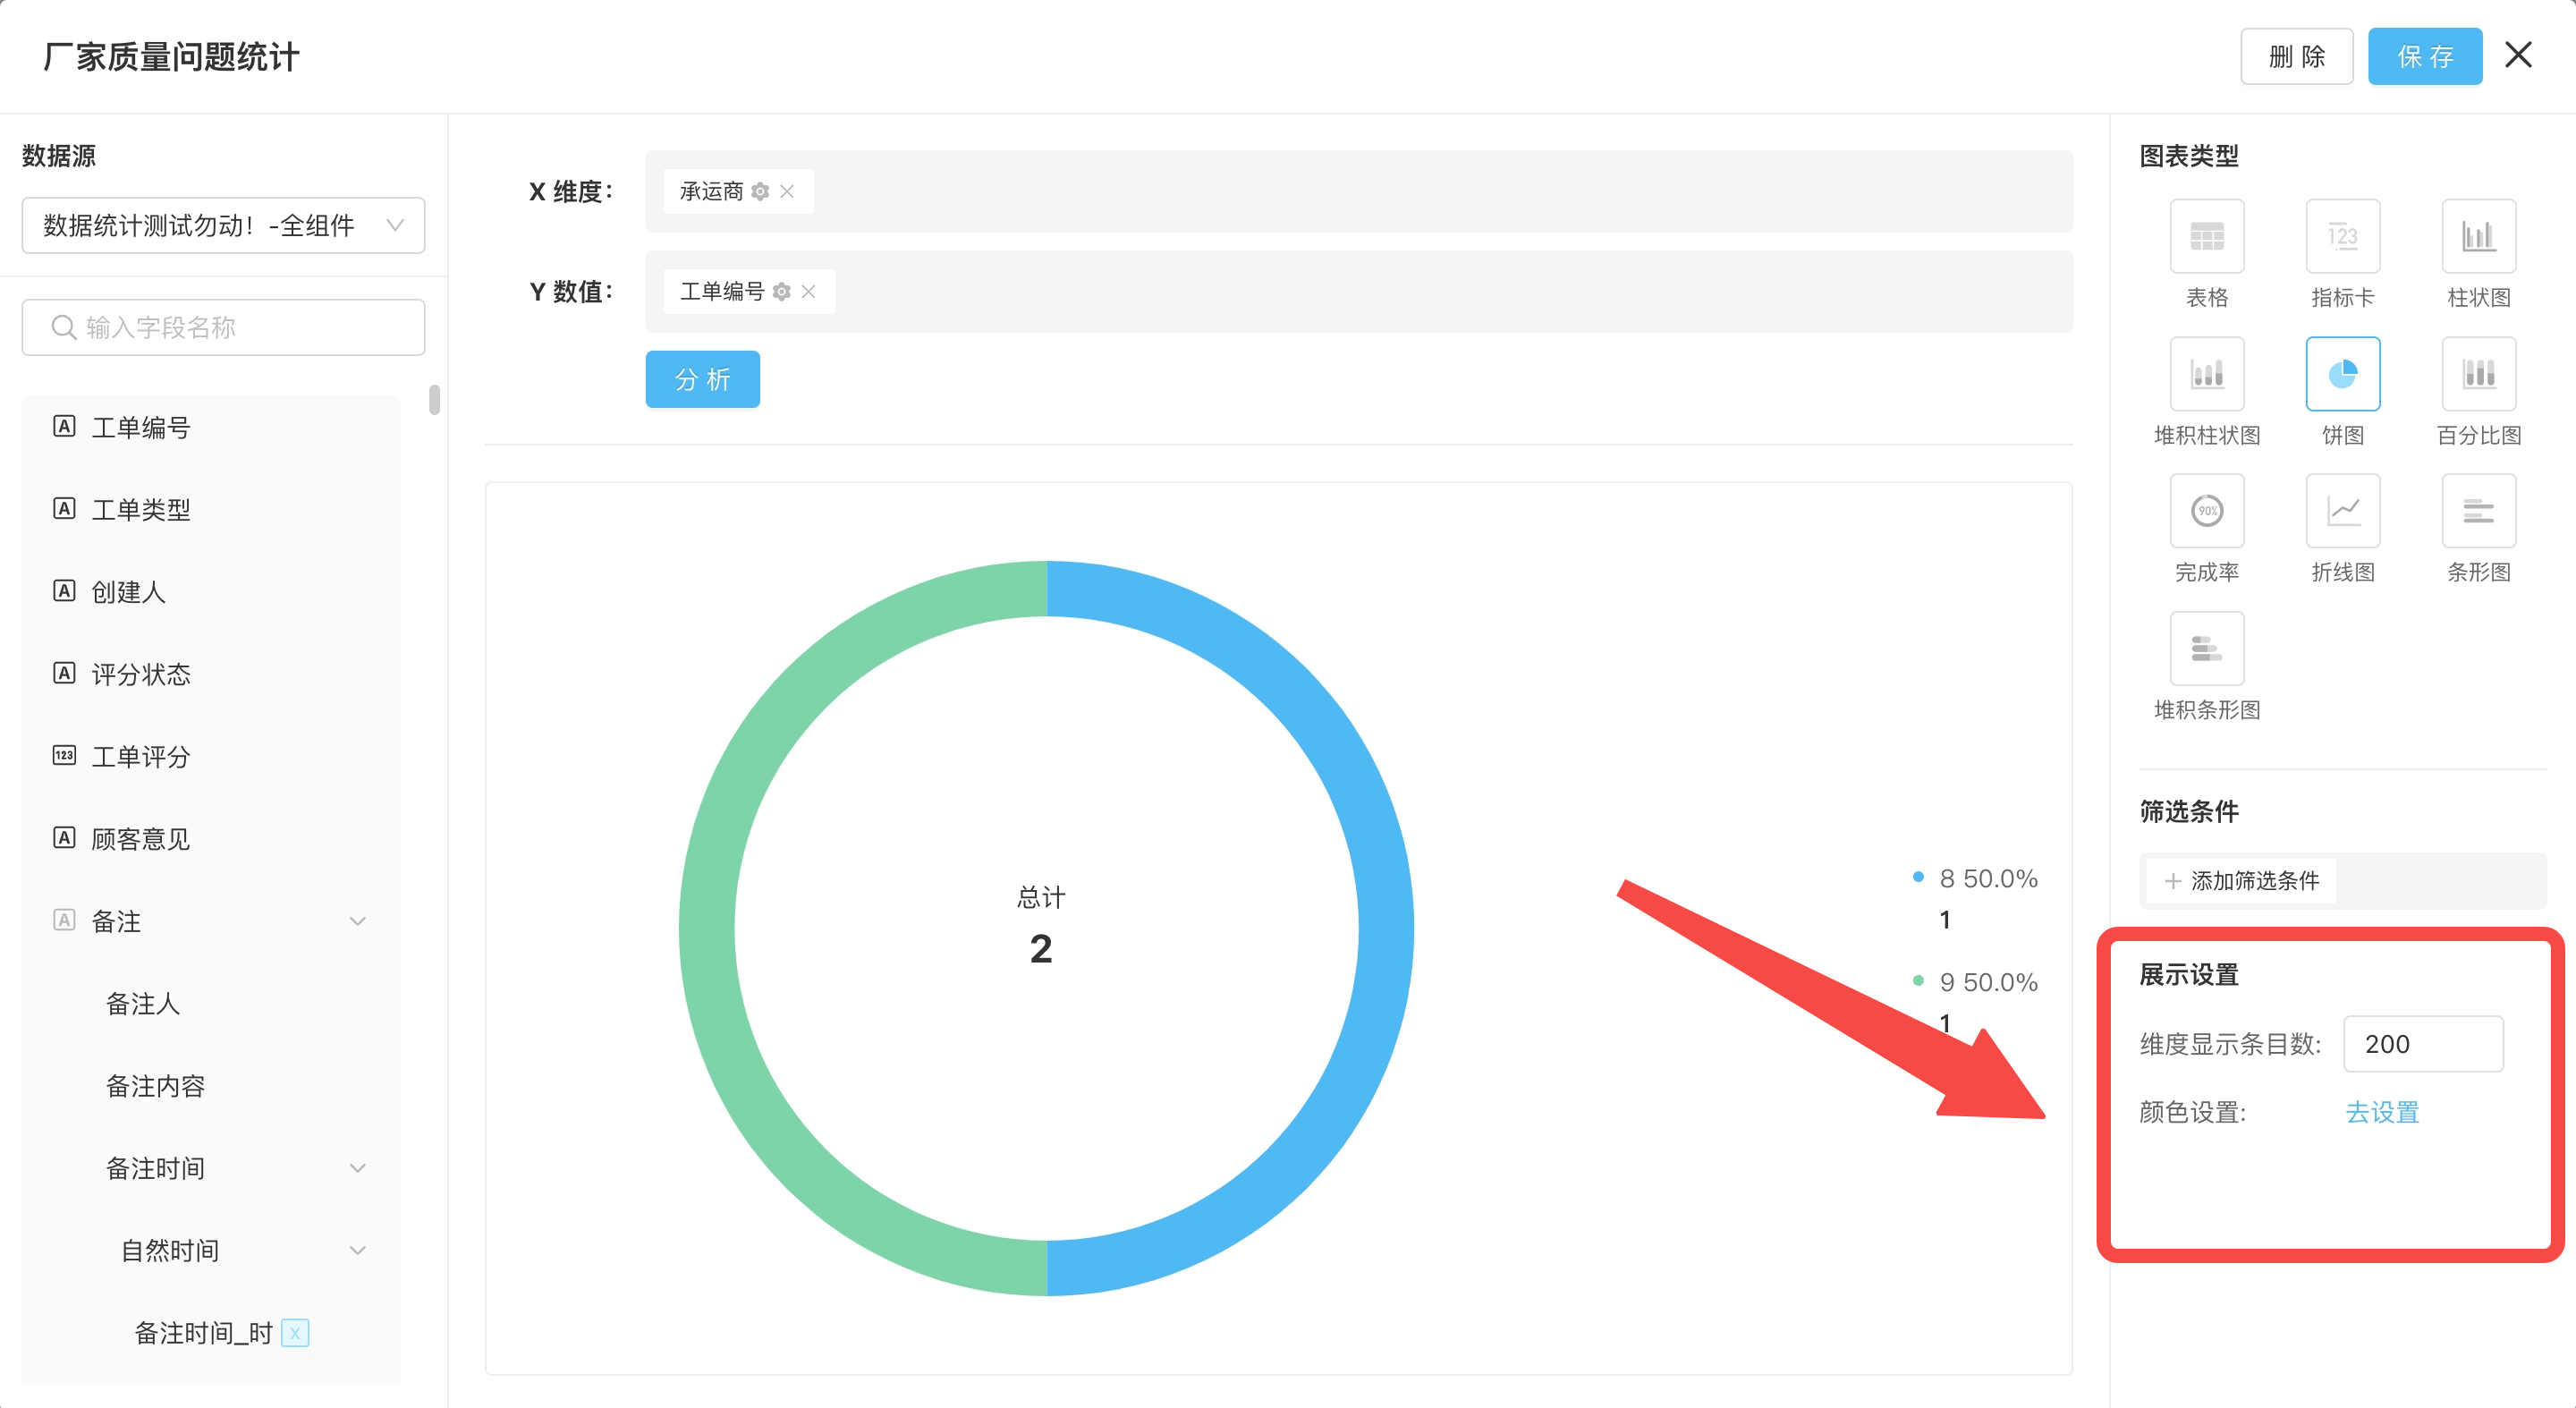Select the 堆积条形图 chart type icon
The image size is (2576, 1408).
pyautogui.click(x=2206, y=649)
